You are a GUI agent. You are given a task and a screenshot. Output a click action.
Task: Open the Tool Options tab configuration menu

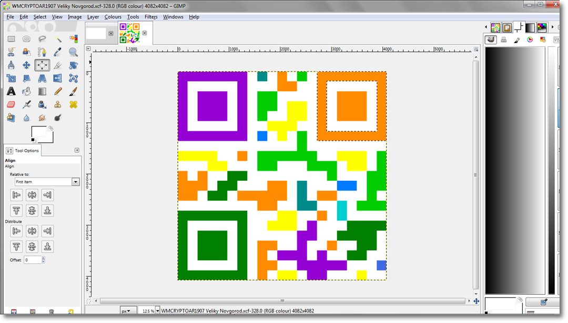[x=77, y=150]
